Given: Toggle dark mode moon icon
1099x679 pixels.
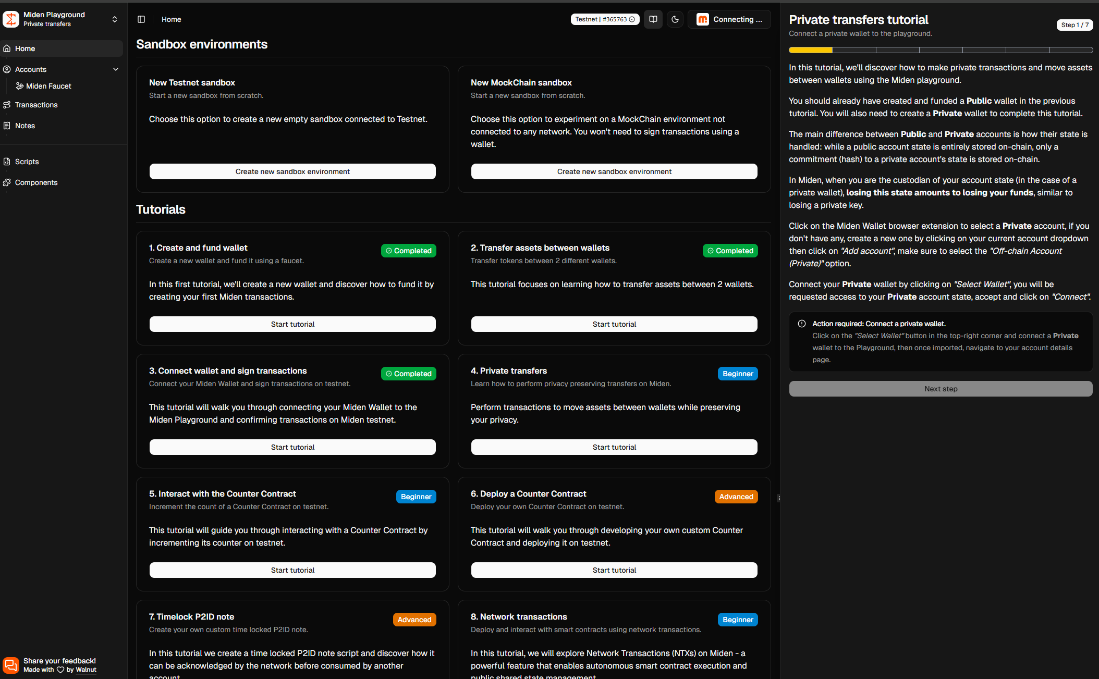Looking at the screenshot, I should coord(675,19).
